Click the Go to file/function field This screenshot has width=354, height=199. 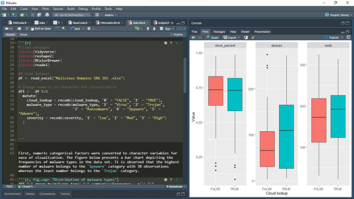(71, 15)
